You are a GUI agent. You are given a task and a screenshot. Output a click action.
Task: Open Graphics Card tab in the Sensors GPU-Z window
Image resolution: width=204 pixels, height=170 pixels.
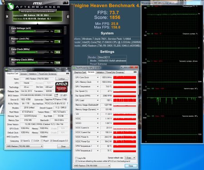(80, 72)
